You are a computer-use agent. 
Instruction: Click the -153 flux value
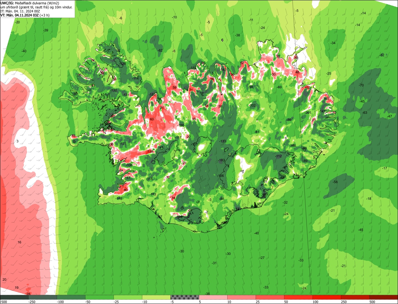[x=152, y=94]
